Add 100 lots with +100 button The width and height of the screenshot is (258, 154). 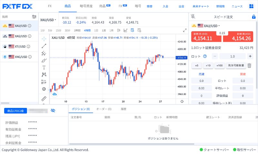pos(220,65)
